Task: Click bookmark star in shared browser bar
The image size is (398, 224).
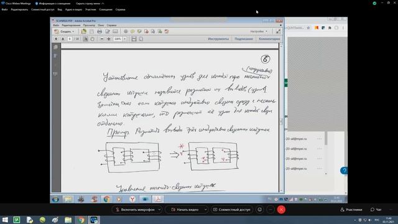Action: point(308,27)
